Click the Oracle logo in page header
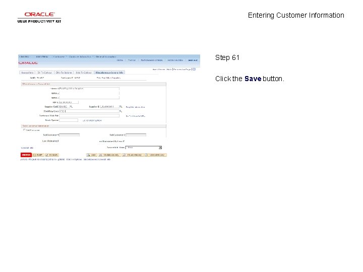Screen dimensions: 363x272 point(28,63)
